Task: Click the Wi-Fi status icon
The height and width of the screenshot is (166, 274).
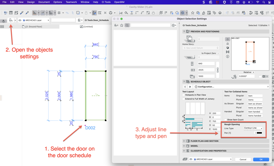Action: click(258, 2)
